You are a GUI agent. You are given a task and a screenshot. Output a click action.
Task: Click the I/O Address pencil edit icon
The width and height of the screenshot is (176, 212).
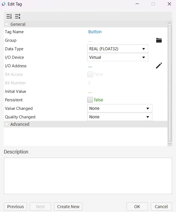pyautogui.click(x=159, y=66)
